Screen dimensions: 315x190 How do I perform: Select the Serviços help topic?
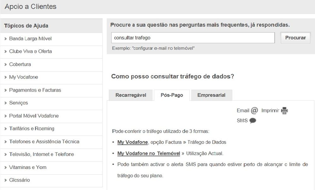[x=18, y=103]
